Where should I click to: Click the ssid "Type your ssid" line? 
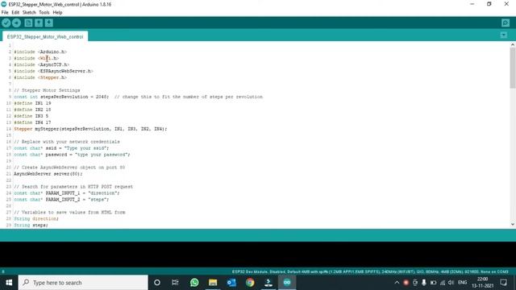click(x=61, y=148)
